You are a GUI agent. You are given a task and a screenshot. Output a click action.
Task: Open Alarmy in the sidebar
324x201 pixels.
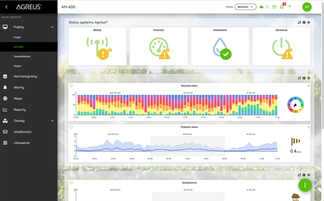[19, 87]
